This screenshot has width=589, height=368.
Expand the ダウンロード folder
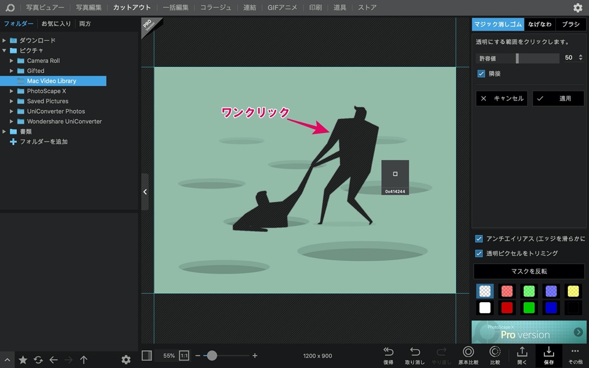(4, 40)
